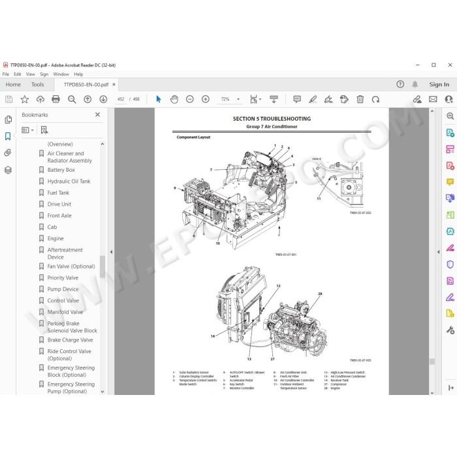Go to previous page arrow
The image size is (457, 457).
pos(87,99)
